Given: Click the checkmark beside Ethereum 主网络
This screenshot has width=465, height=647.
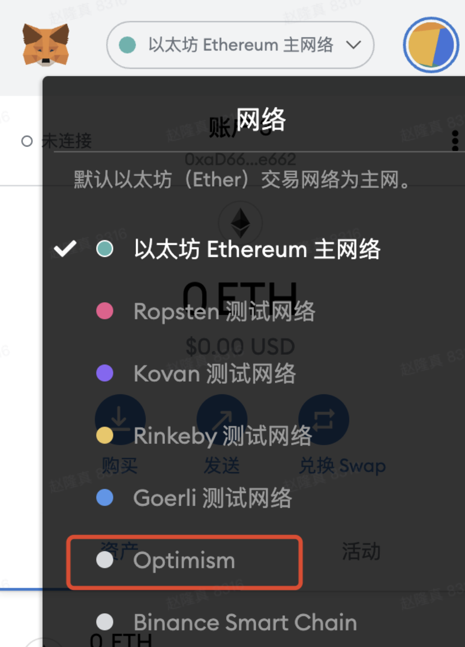Looking at the screenshot, I should pyautogui.click(x=66, y=250).
